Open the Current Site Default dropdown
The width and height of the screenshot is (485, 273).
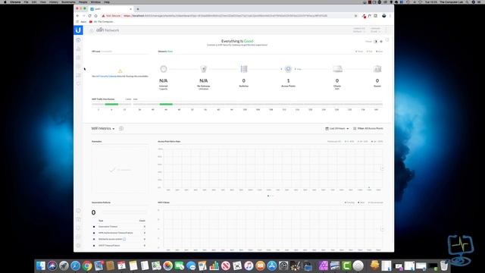coord(358,30)
